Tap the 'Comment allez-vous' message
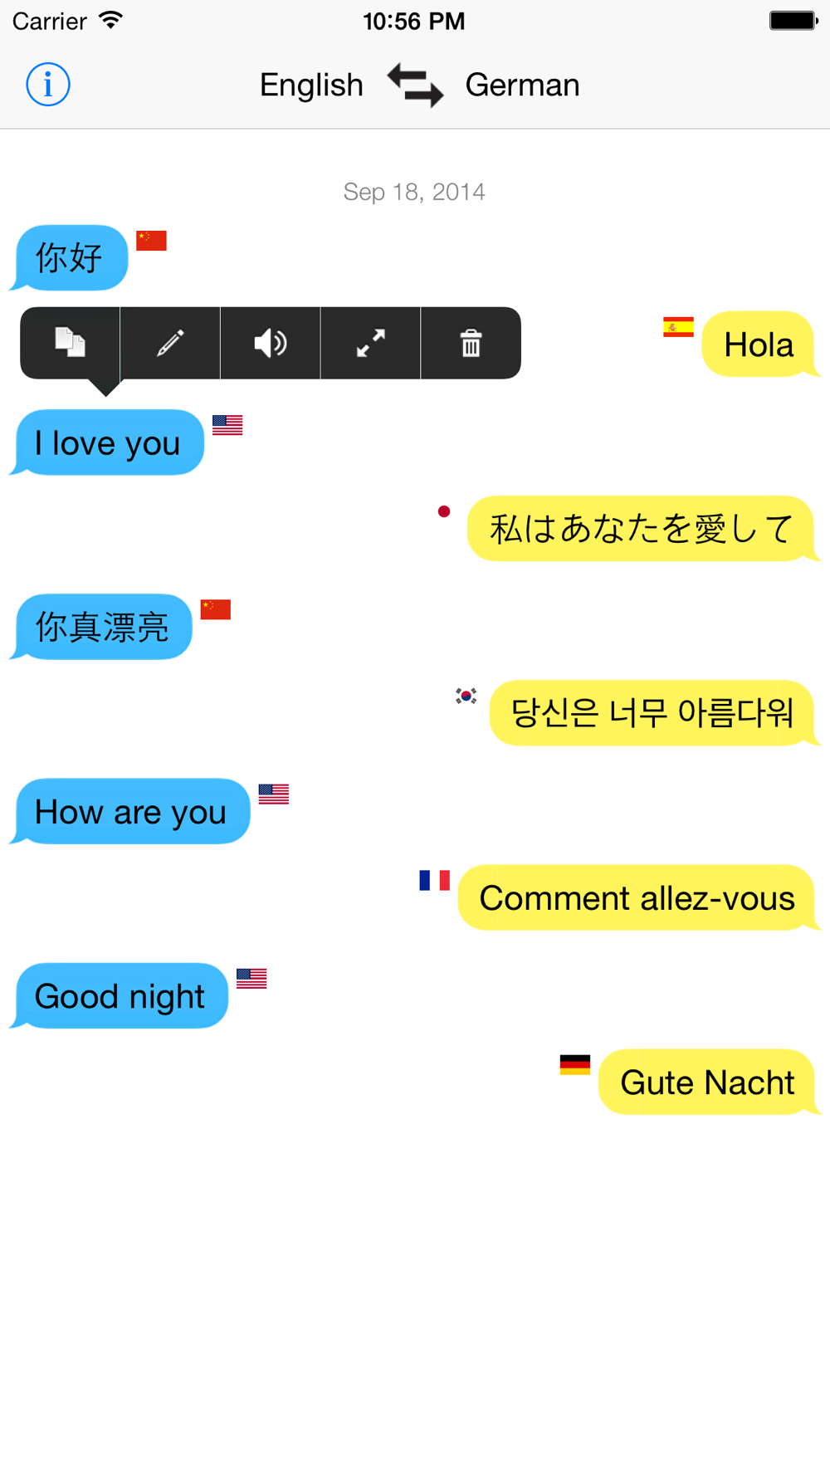Viewport: 830px width, 1476px height. tap(637, 897)
